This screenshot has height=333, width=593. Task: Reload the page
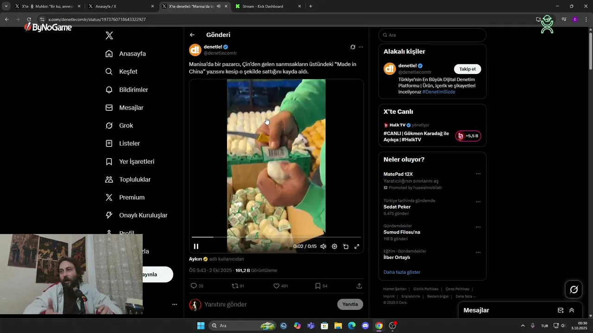29,19
